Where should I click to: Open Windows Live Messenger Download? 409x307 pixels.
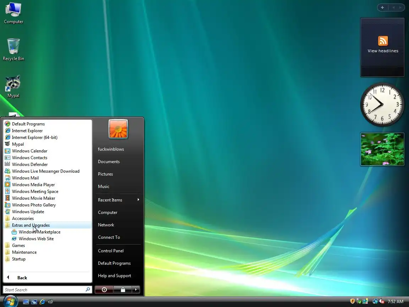pos(48,171)
